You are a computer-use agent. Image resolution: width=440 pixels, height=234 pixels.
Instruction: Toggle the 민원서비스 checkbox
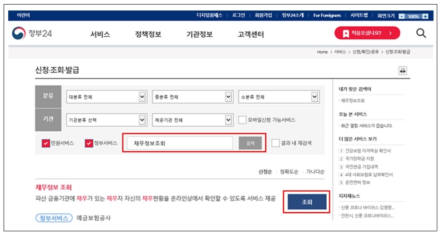coord(46,143)
